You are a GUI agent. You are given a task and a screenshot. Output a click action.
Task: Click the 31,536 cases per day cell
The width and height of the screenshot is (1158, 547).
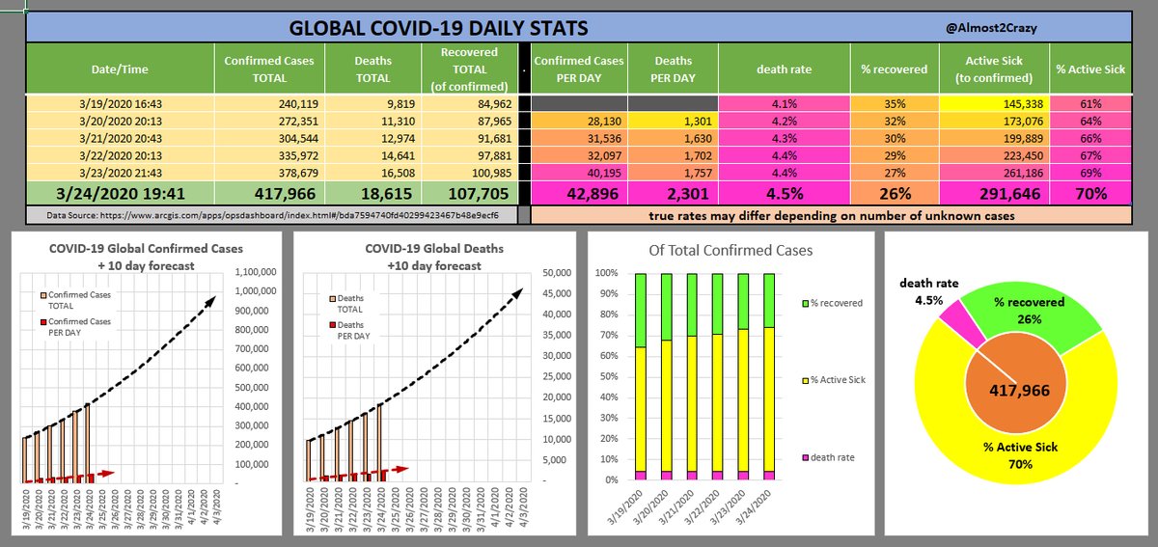point(579,139)
